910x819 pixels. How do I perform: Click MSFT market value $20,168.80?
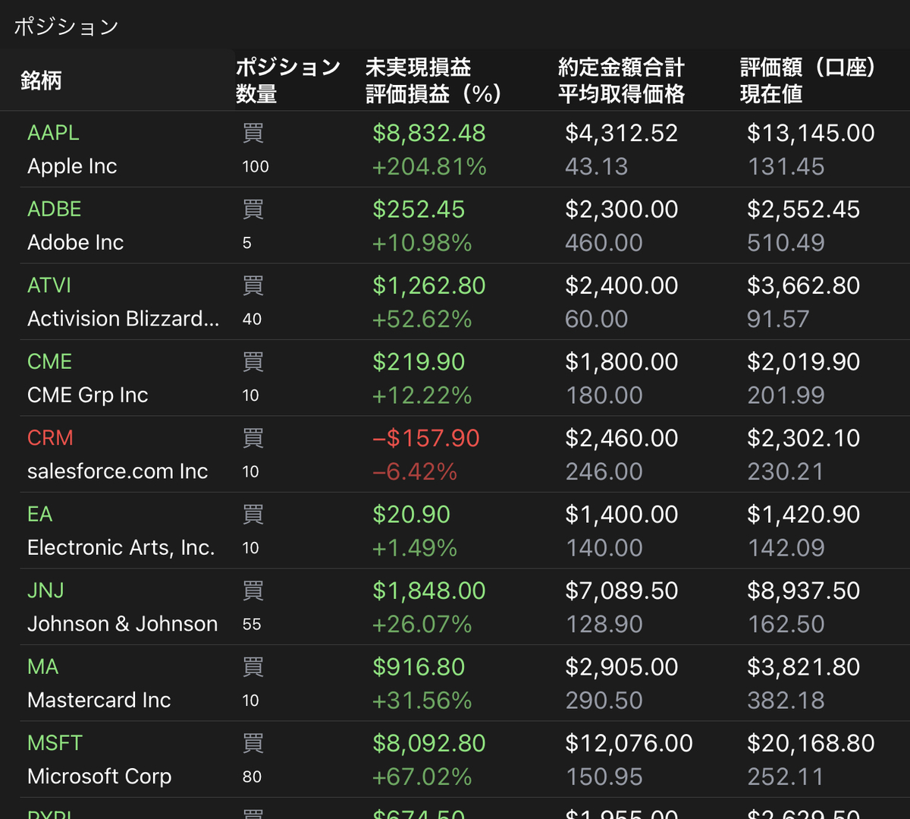(811, 743)
